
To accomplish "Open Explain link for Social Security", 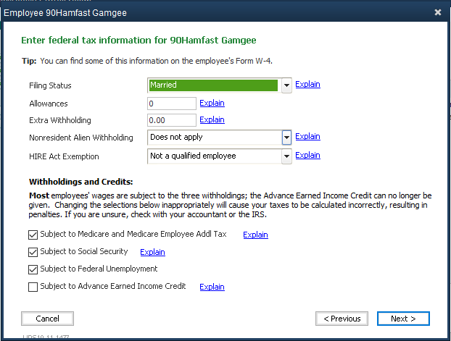I will tap(152, 252).
